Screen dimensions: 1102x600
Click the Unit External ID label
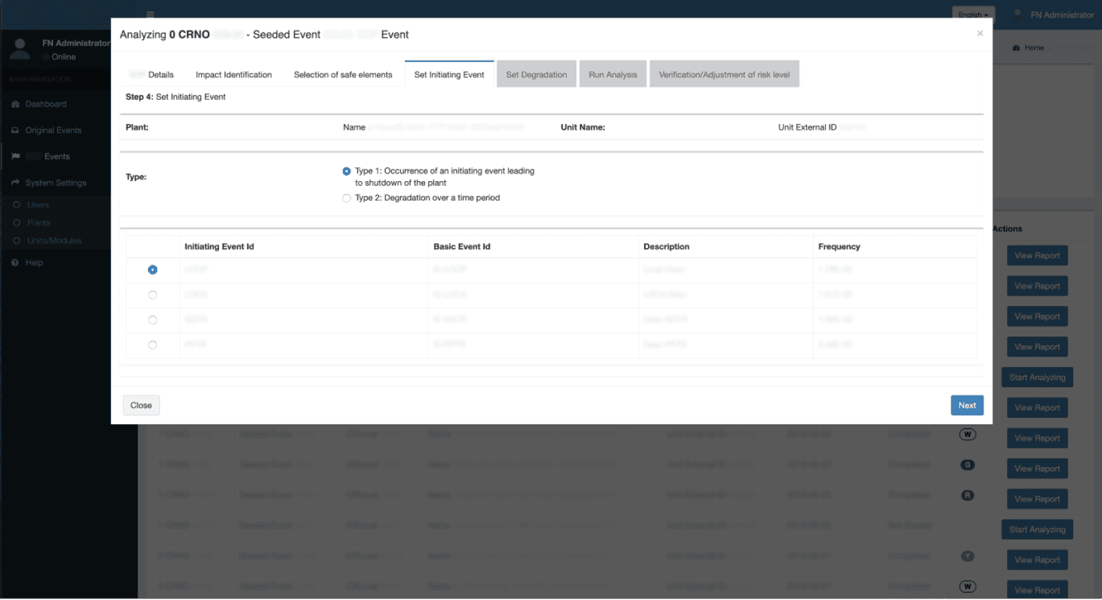pyautogui.click(x=807, y=127)
